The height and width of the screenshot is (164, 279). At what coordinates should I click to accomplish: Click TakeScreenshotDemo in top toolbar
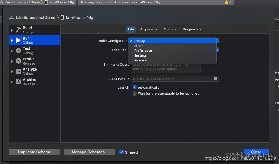22,2
